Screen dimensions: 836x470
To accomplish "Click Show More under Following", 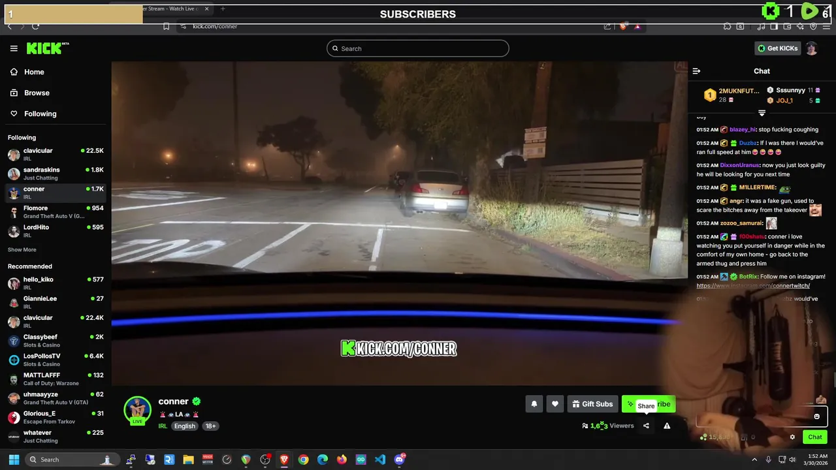I will coord(22,250).
